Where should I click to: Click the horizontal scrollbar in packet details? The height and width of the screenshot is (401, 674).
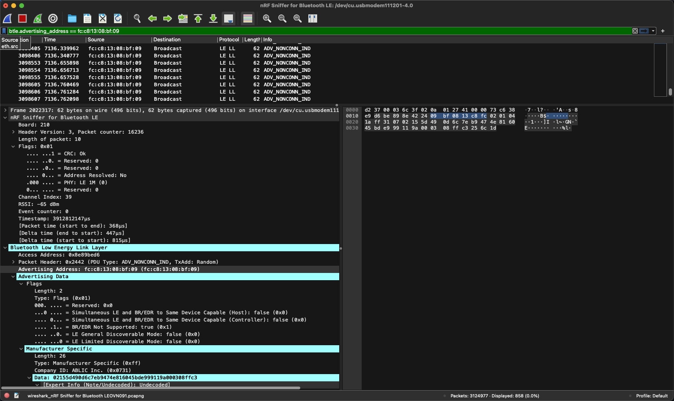coord(151,388)
